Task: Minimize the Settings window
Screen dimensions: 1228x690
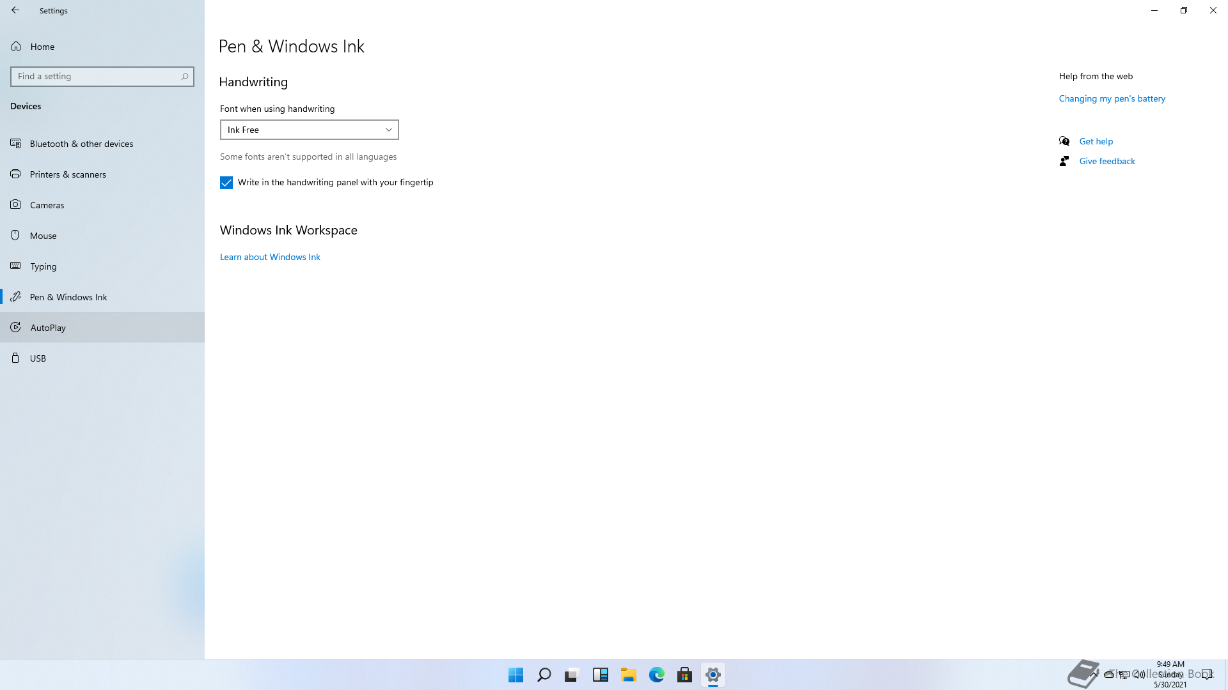Action: (x=1154, y=10)
